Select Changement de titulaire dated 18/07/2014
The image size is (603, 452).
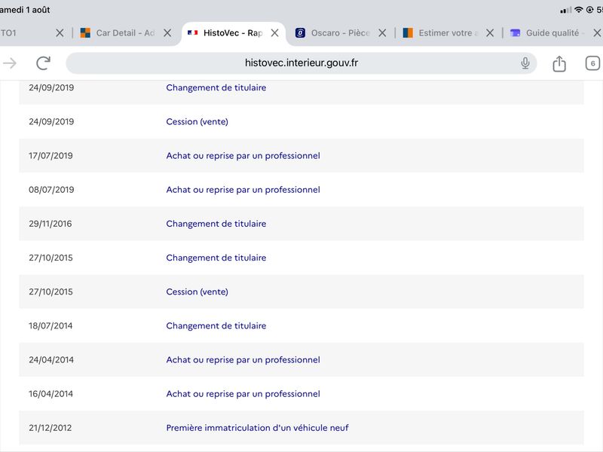pyautogui.click(x=216, y=326)
